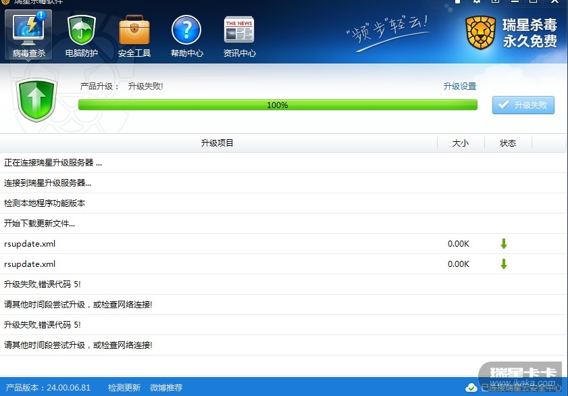The image size is (568, 396).
Task: Click the Rising lion logo
Action: point(481,33)
